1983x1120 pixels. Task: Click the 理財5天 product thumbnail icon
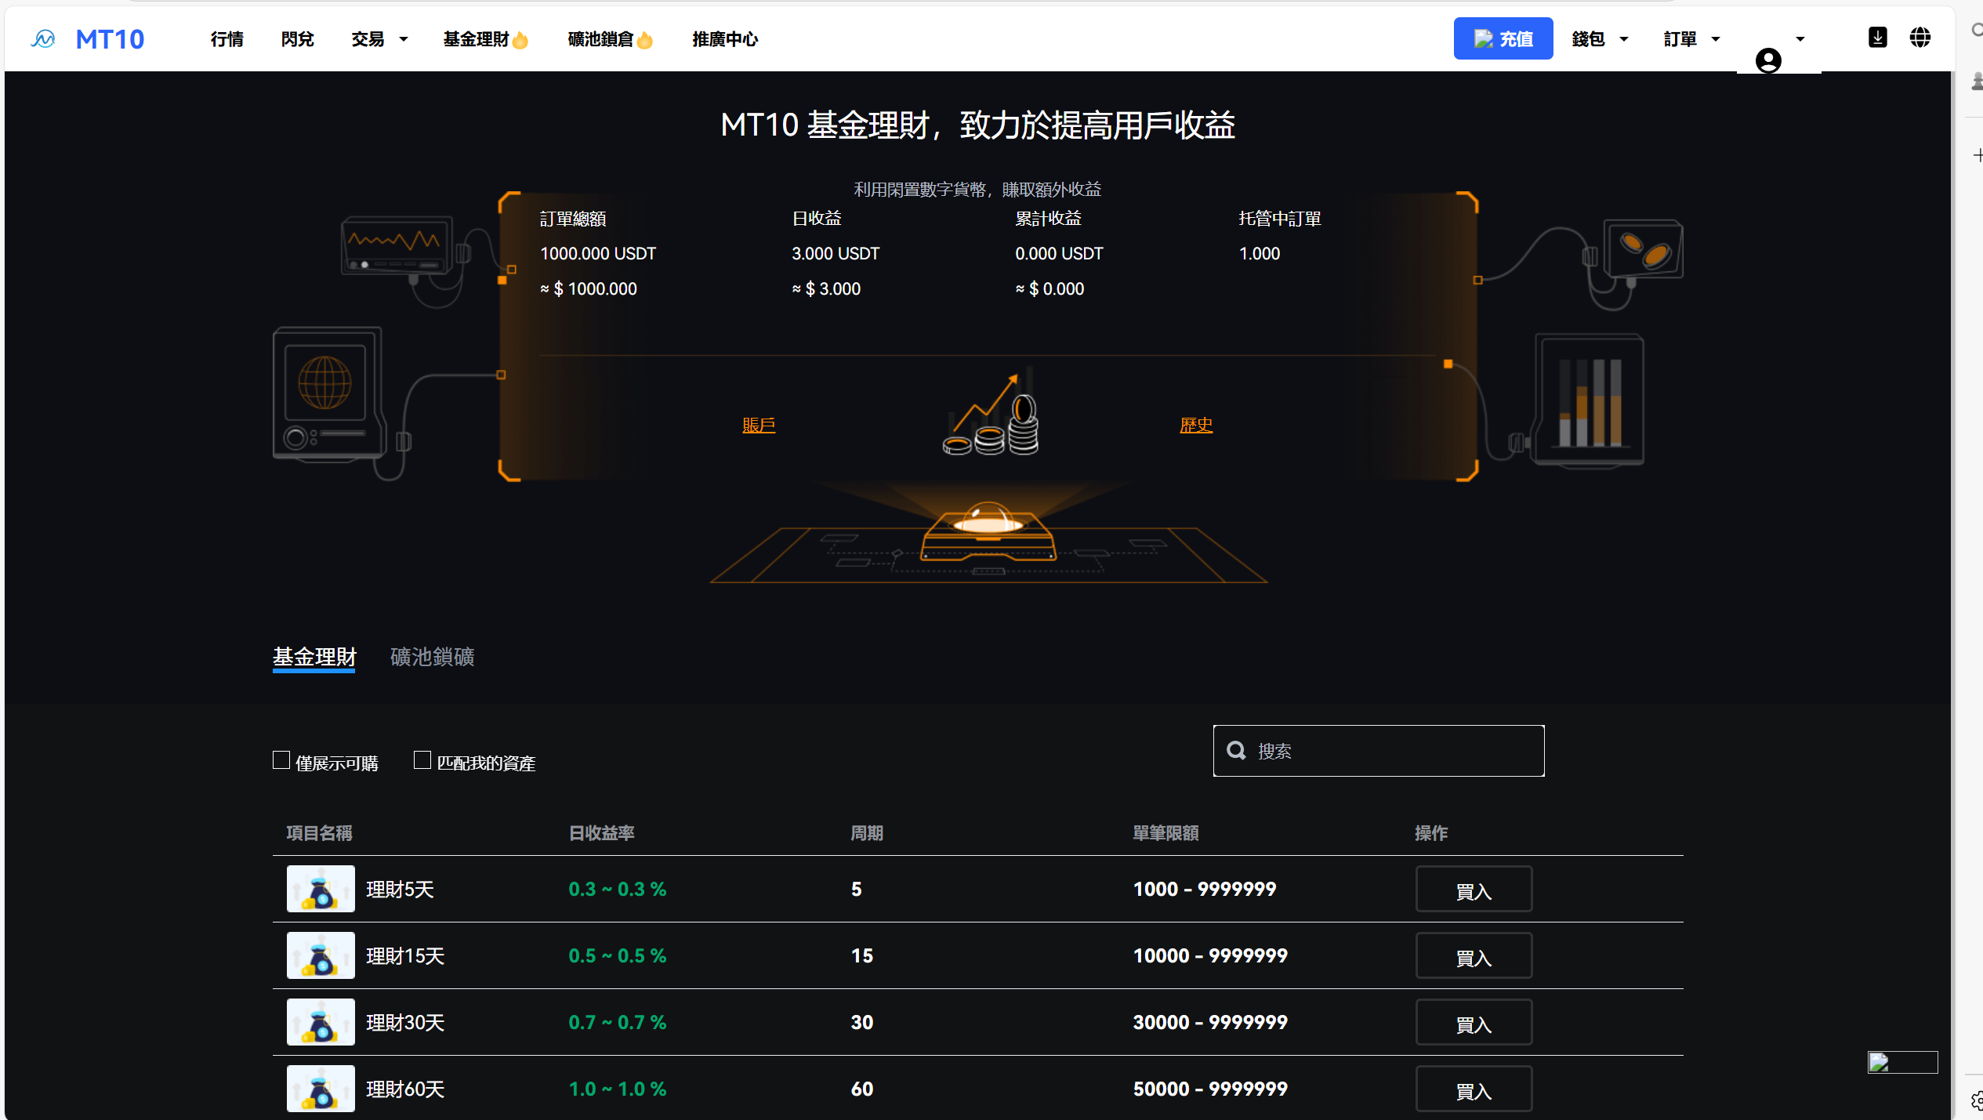pyautogui.click(x=320, y=889)
